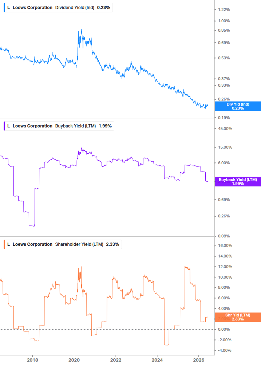Click the 0.19% tick on the dividend yield axis

(224, 118)
